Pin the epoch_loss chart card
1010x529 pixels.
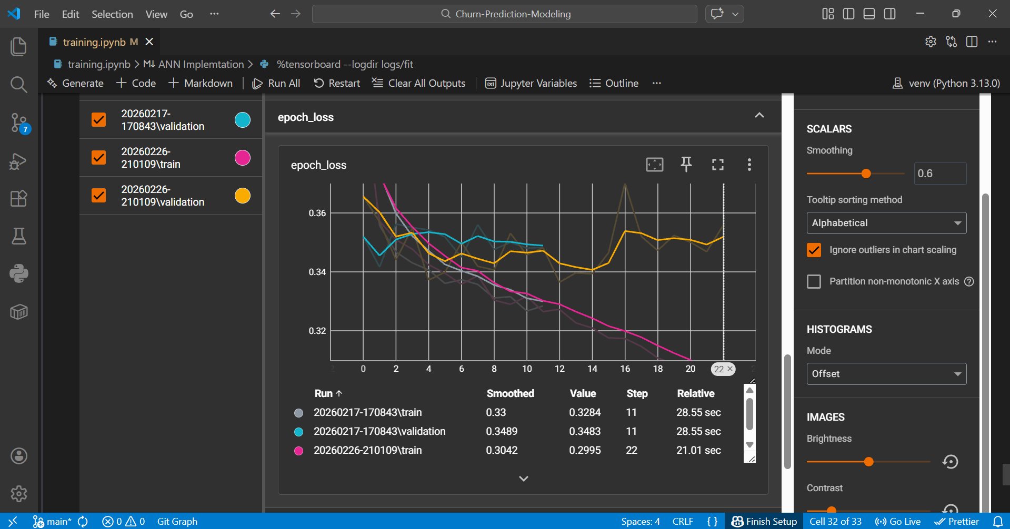(686, 165)
